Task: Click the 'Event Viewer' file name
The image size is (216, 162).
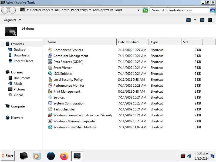Action: pos(63,68)
